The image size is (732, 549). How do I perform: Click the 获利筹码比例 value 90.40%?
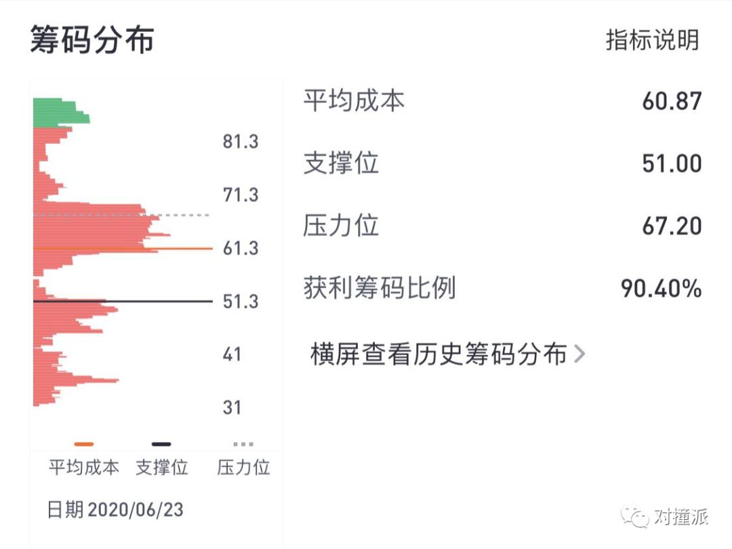tap(661, 289)
